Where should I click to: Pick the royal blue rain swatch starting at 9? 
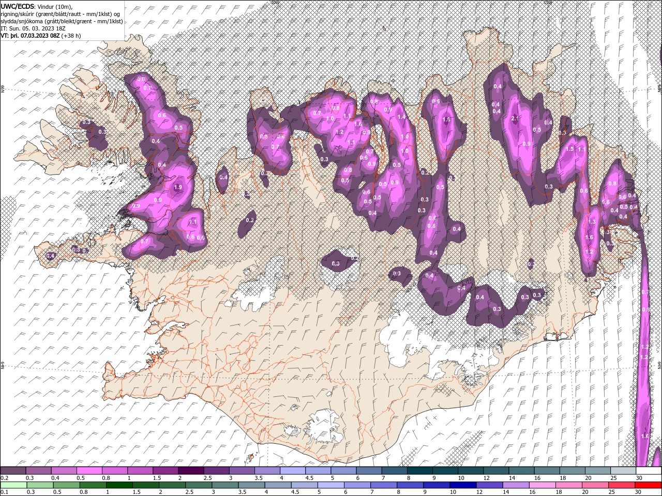tap(437, 485)
